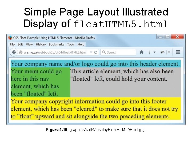Open the View menu

point(29,44)
